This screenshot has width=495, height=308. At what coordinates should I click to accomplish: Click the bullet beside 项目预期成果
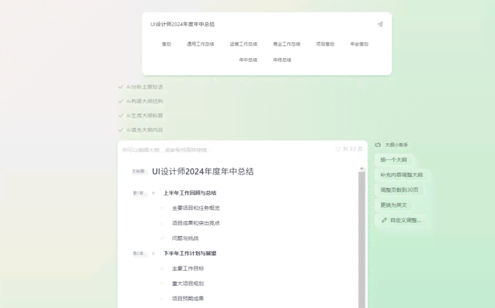[162, 299]
